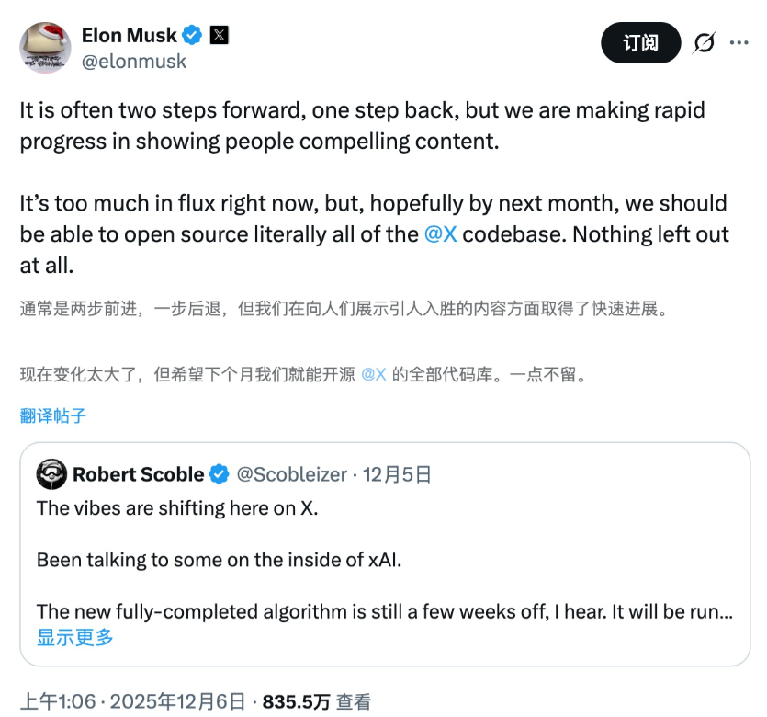Click the 12月5日 date on the quoted post
767x717 pixels.
(397, 474)
